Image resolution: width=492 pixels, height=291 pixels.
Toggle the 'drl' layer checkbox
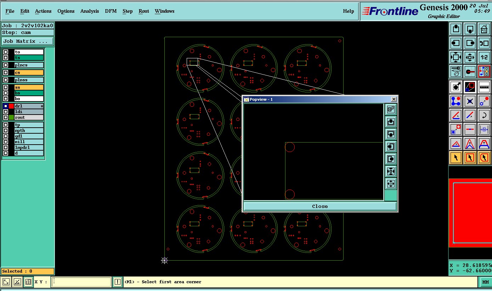pos(6,106)
